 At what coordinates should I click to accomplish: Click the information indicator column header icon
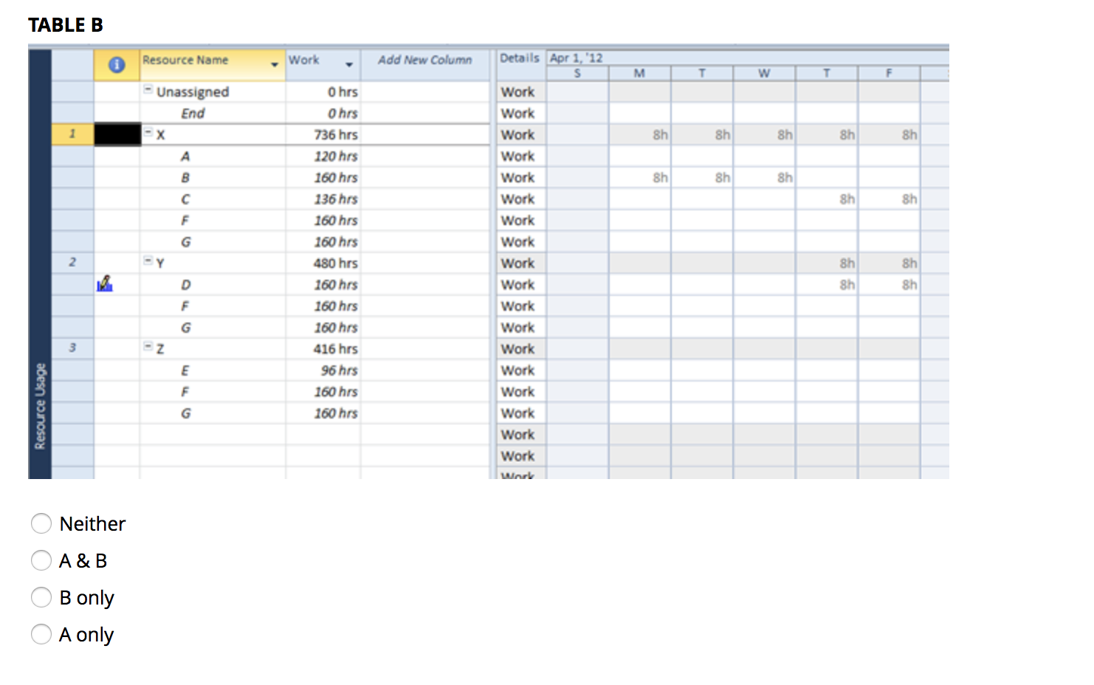[x=116, y=65]
